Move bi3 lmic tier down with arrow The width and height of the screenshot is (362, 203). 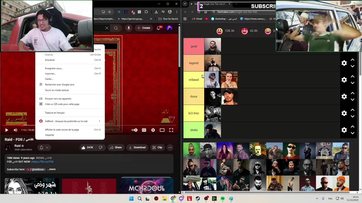[x=353, y=116]
